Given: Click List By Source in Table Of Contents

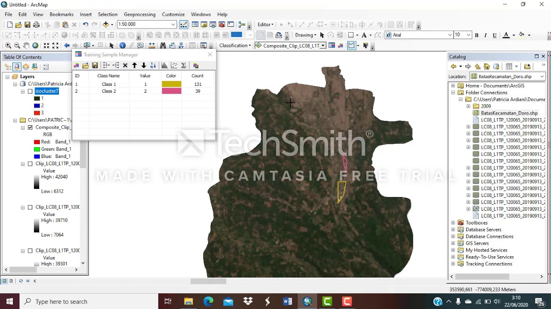Looking at the screenshot, I should (17, 67).
